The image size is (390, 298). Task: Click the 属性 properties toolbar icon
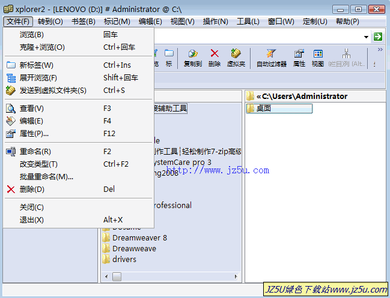299,58
